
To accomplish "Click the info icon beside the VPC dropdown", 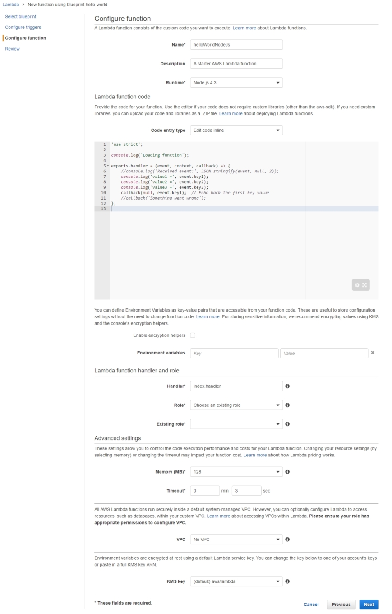I will pos(287,539).
